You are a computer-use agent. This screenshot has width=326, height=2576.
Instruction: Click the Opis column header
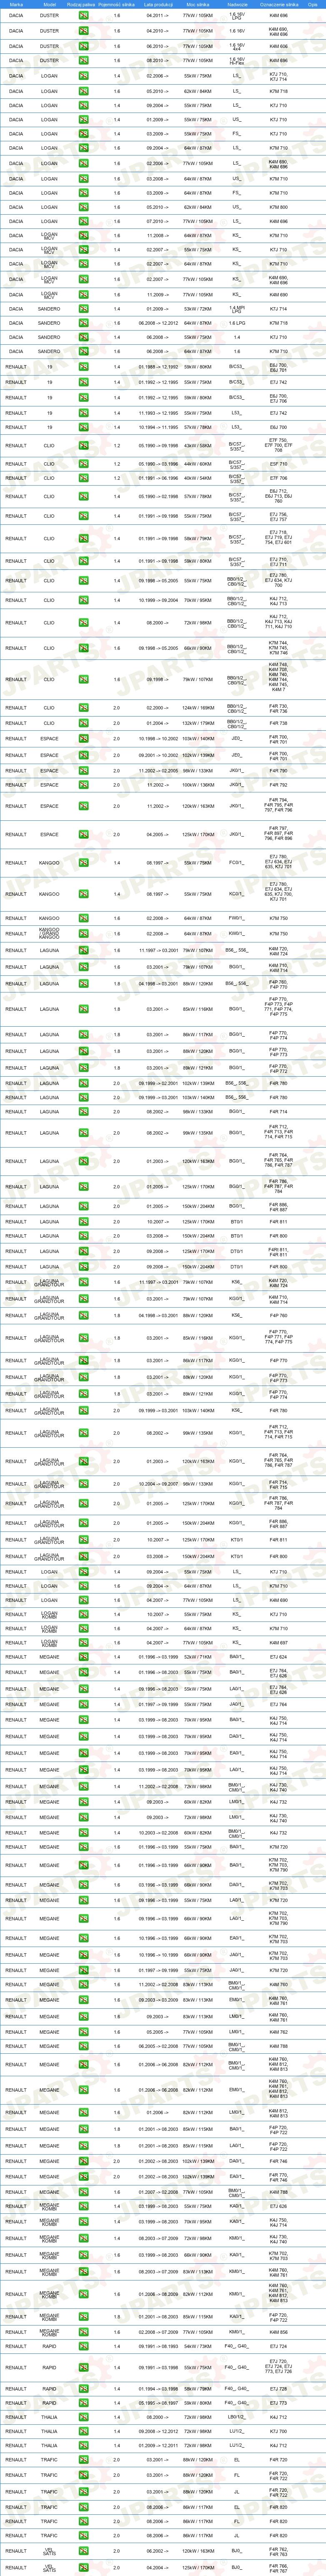tap(313, 4)
